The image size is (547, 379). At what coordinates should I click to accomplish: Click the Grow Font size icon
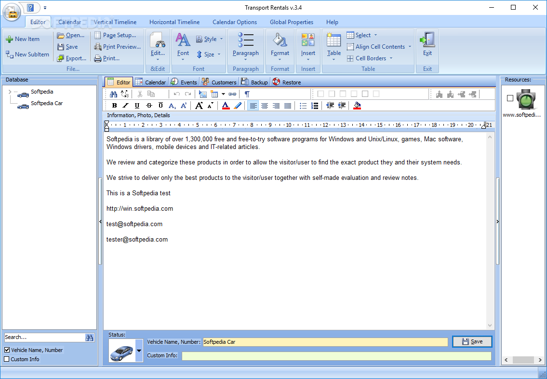(199, 106)
